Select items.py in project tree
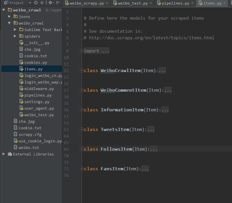Viewport: 232px width, 203px height. pyautogui.click(x=33, y=69)
